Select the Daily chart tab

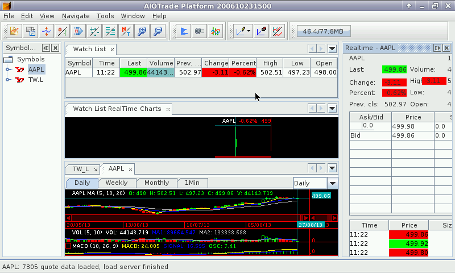pos(82,183)
